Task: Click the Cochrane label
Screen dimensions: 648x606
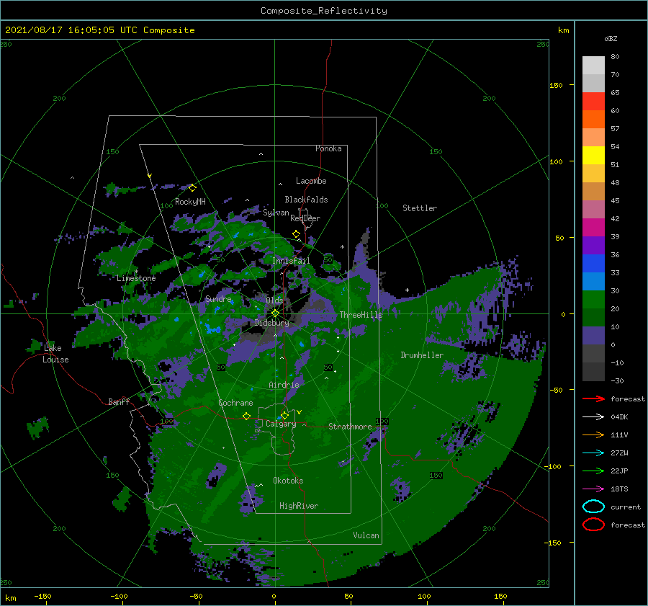Action: tap(235, 403)
